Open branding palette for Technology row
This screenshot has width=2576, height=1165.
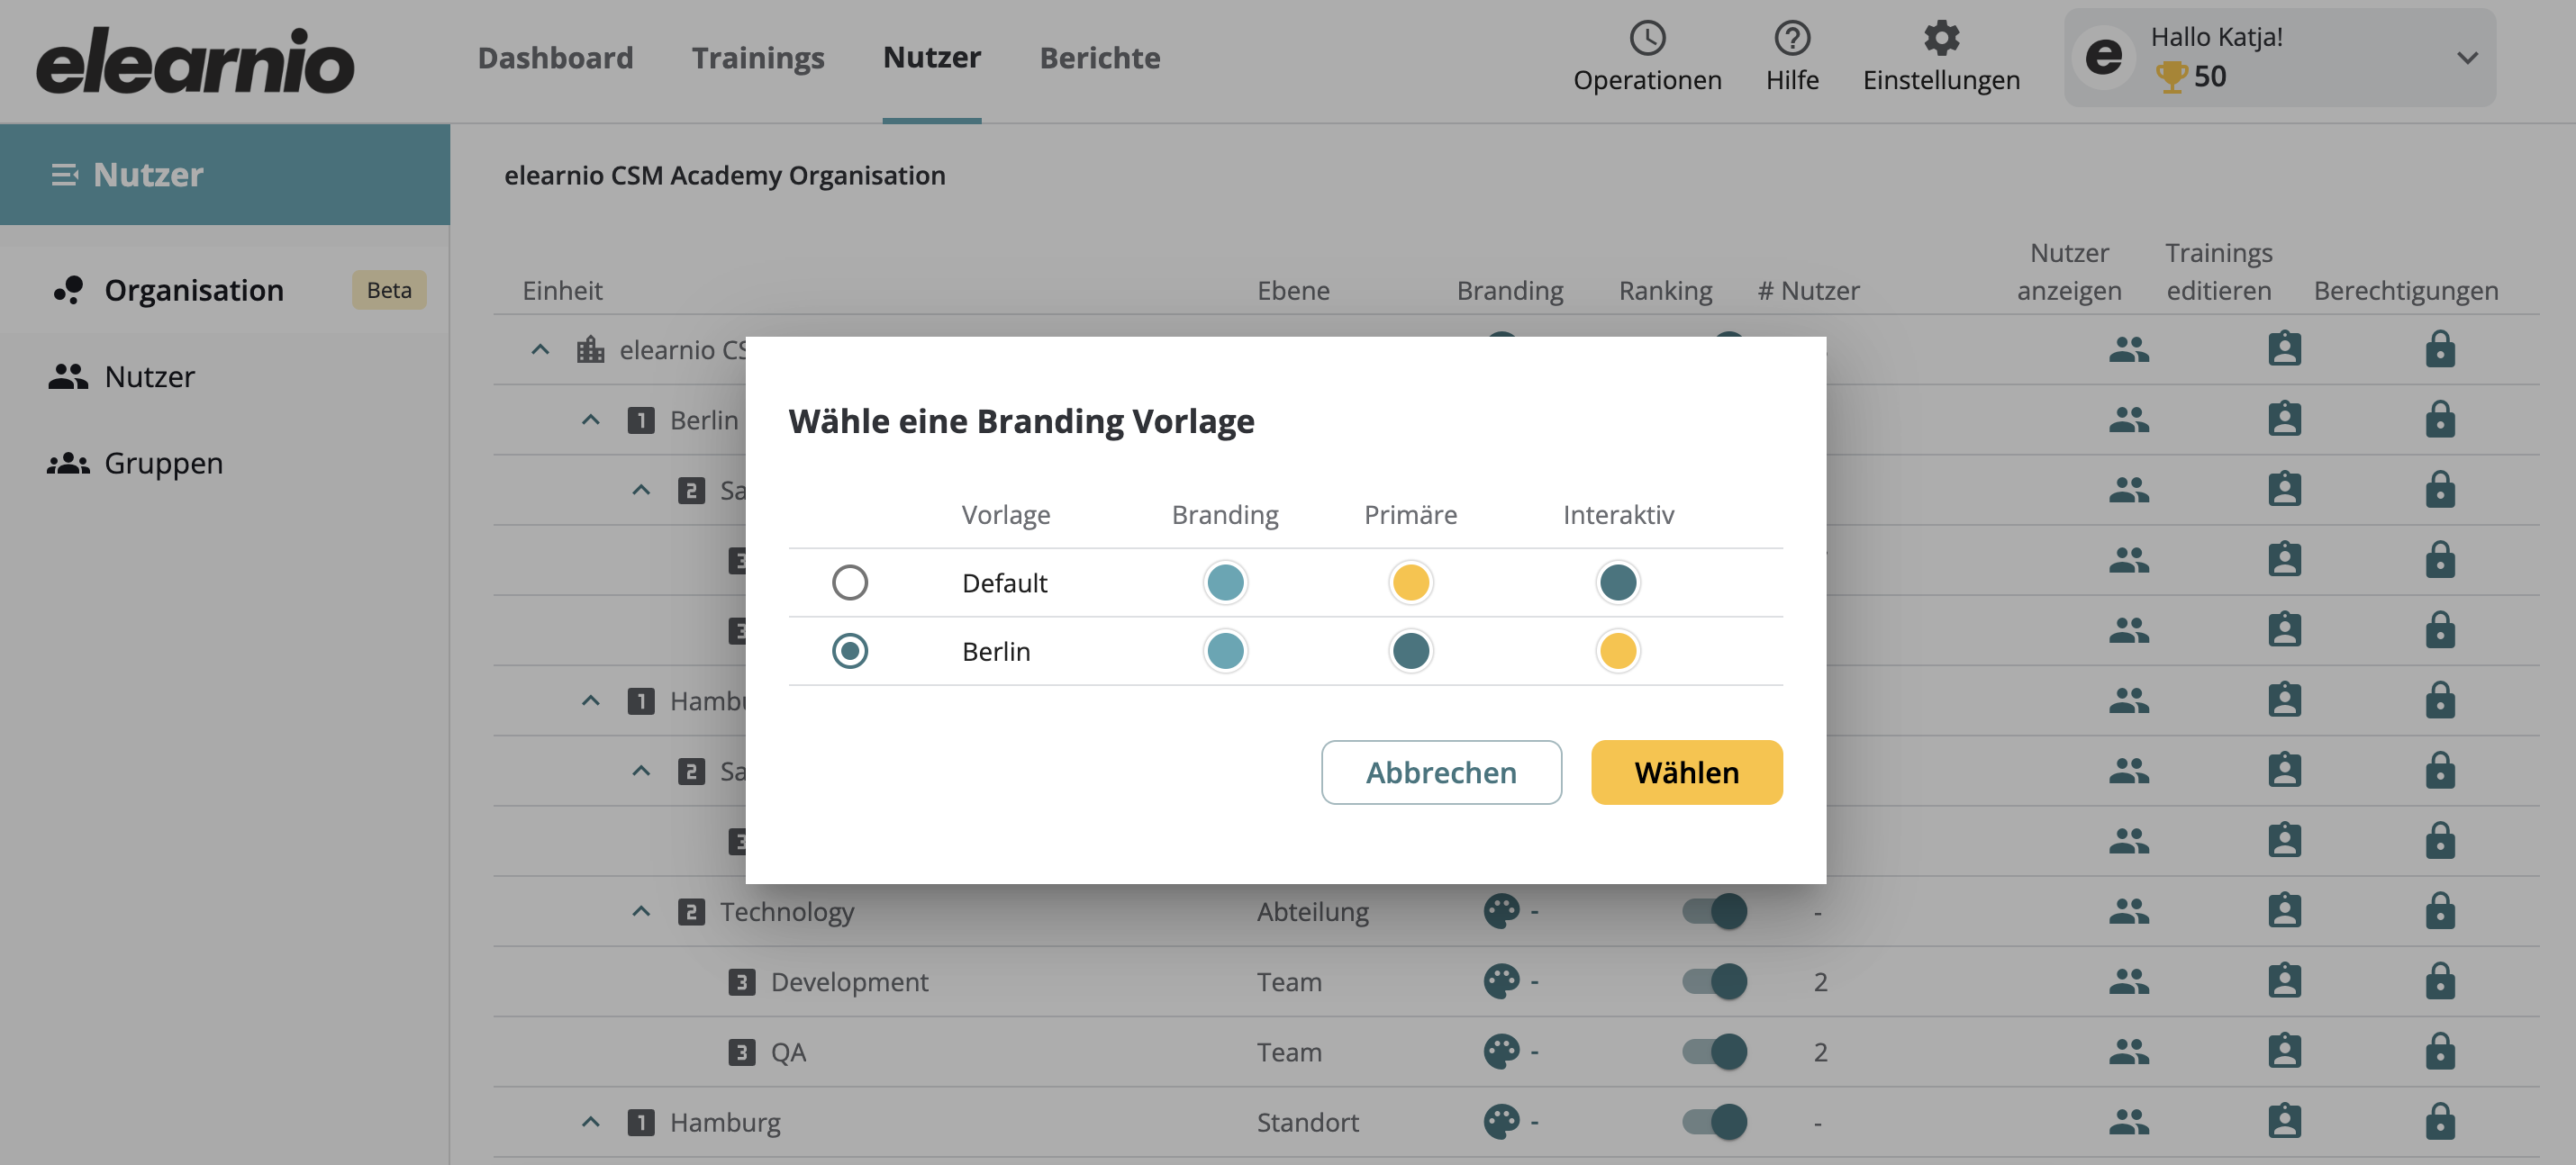pyautogui.click(x=1500, y=911)
